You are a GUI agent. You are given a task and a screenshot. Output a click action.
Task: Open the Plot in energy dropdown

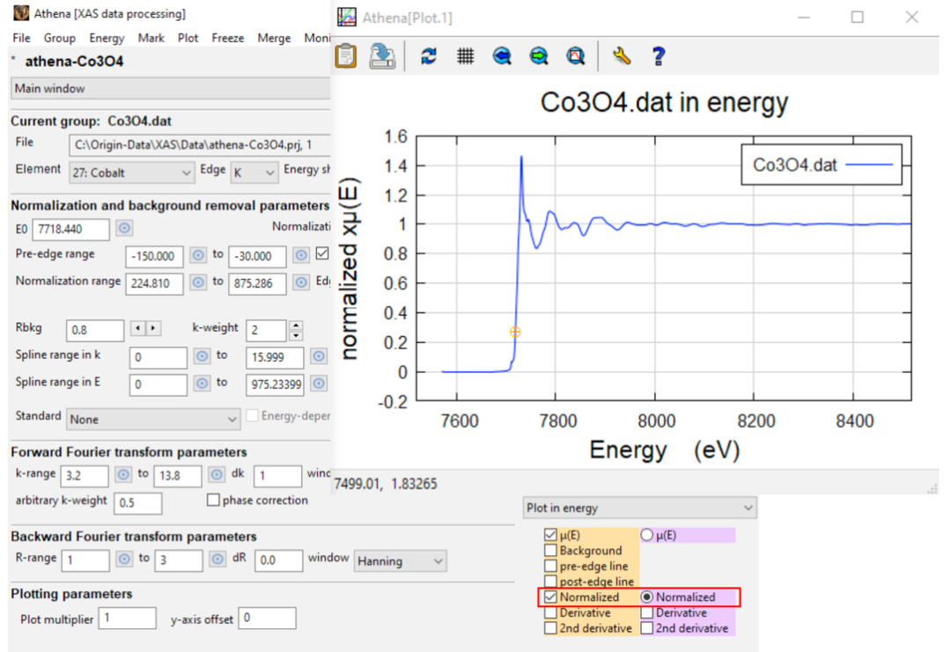pos(640,508)
